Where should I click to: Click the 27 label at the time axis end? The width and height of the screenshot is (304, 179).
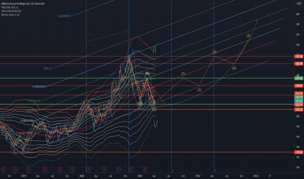270,176
